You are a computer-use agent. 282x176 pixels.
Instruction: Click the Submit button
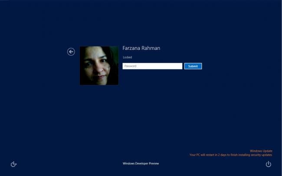[x=193, y=66]
